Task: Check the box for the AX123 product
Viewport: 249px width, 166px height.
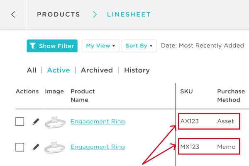Action: tap(20, 121)
